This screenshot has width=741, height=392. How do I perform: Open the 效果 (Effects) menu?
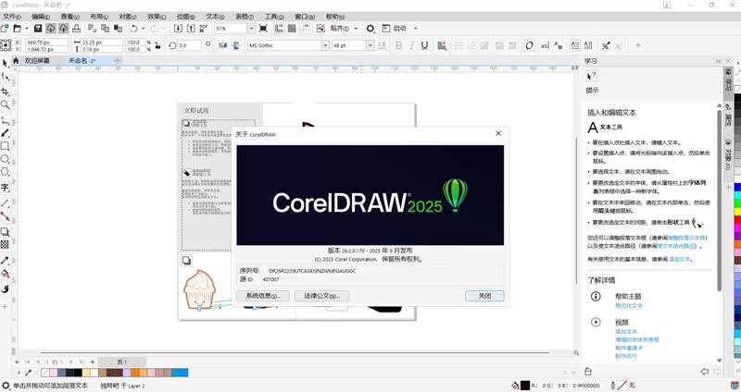pos(157,17)
